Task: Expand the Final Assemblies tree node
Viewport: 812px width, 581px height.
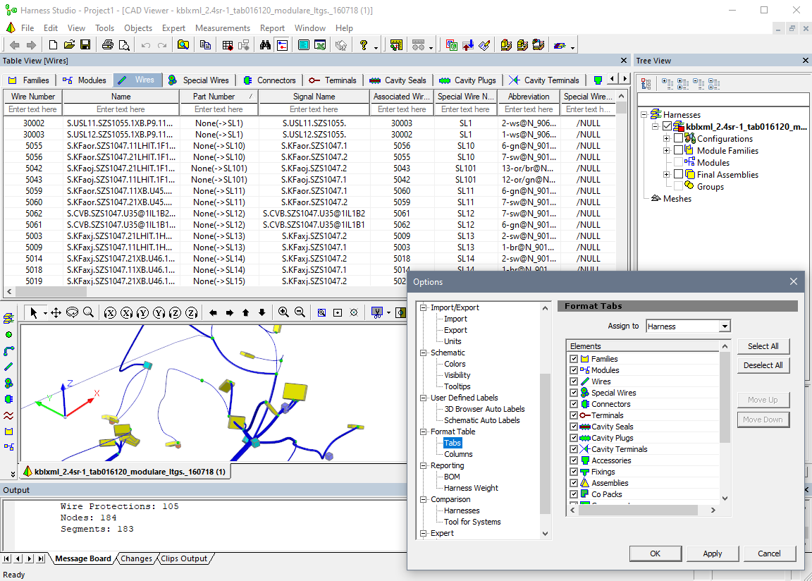Action: [666, 174]
